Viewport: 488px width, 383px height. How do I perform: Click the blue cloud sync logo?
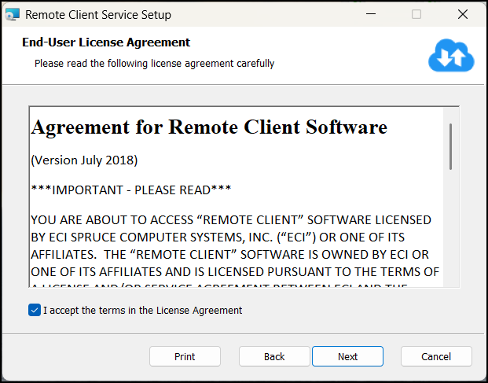click(451, 55)
